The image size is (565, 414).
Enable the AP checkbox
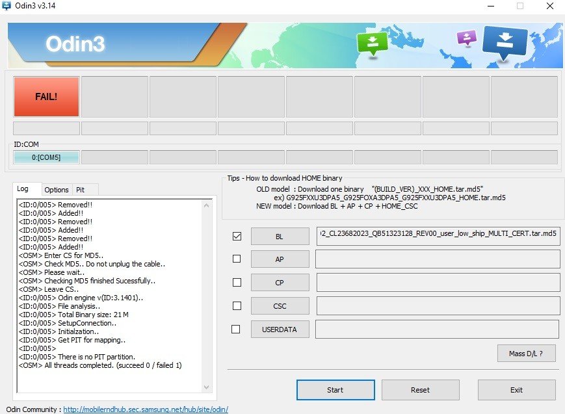(237, 259)
